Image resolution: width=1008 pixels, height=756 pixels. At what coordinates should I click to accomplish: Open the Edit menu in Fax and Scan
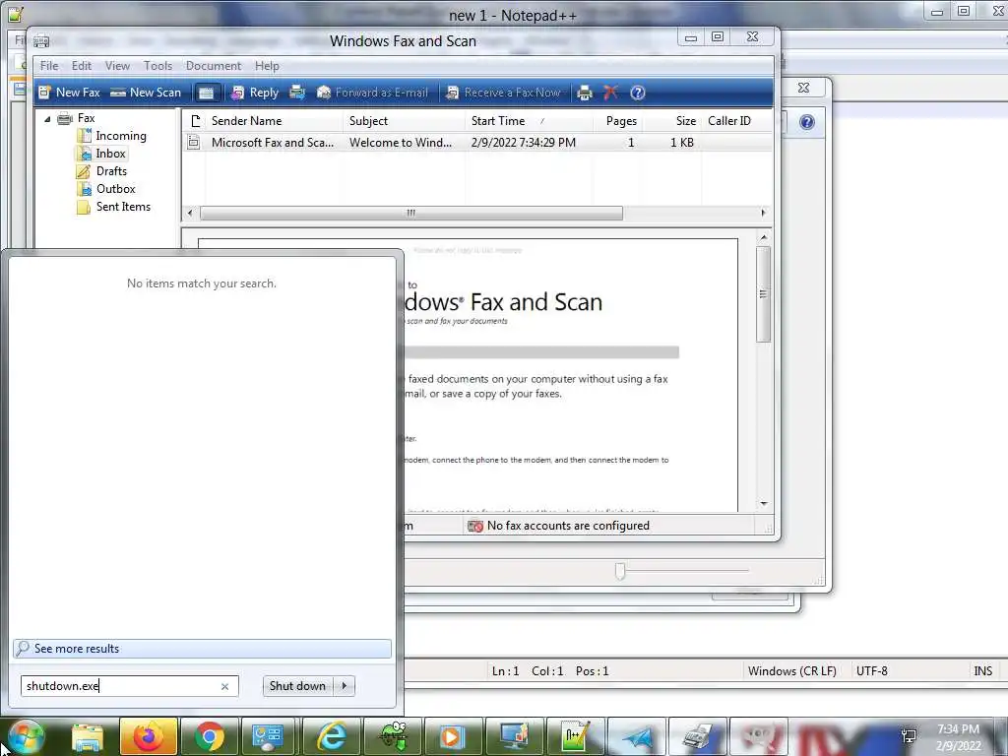(81, 66)
